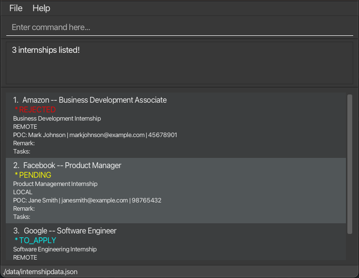Open the Help menu
Image resolution: width=359 pixels, height=278 pixels.
click(x=41, y=8)
